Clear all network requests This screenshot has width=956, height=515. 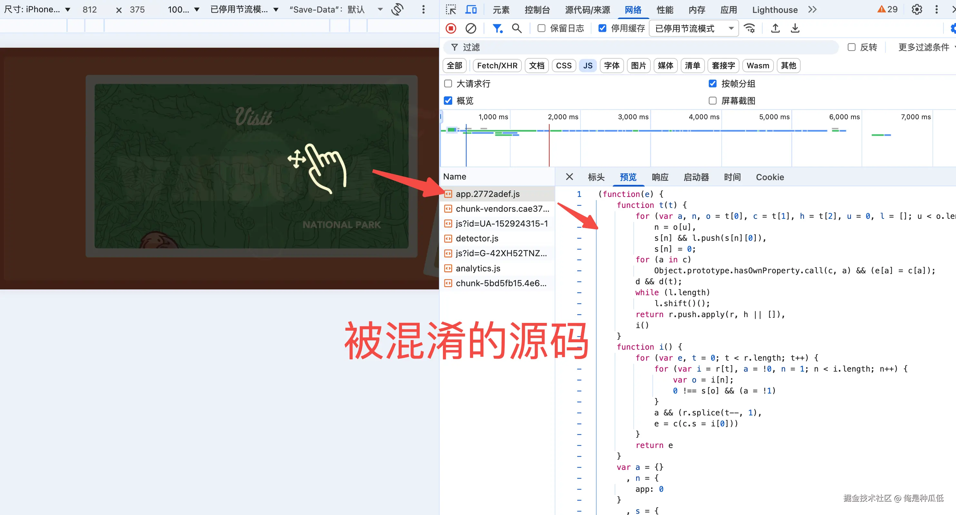[x=471, y=28]
